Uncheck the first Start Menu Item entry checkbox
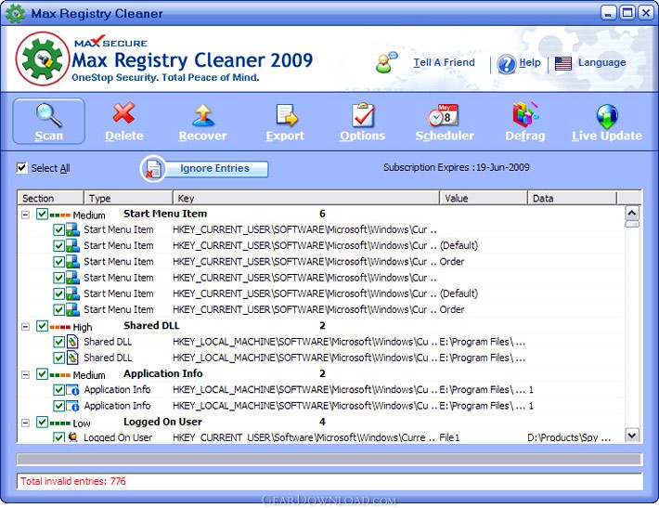Viewport: 659px width, 508px height. [x=58, y=229]
